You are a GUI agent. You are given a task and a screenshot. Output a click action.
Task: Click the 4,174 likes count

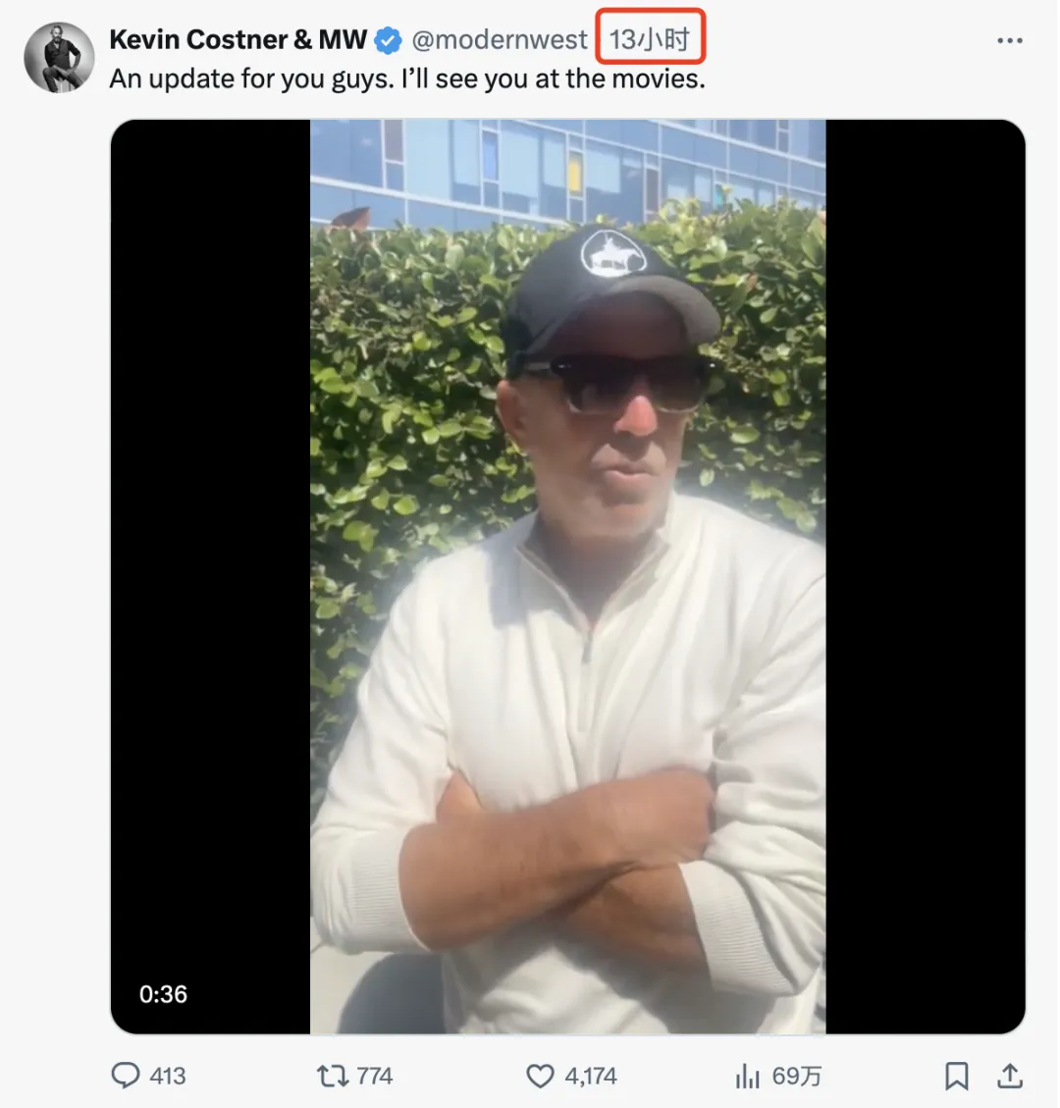point(591,1076)
